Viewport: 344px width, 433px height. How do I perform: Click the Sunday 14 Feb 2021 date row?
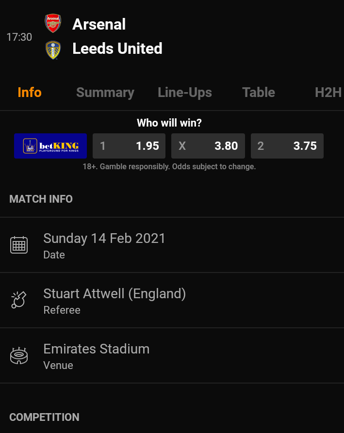tap(172, 245)
